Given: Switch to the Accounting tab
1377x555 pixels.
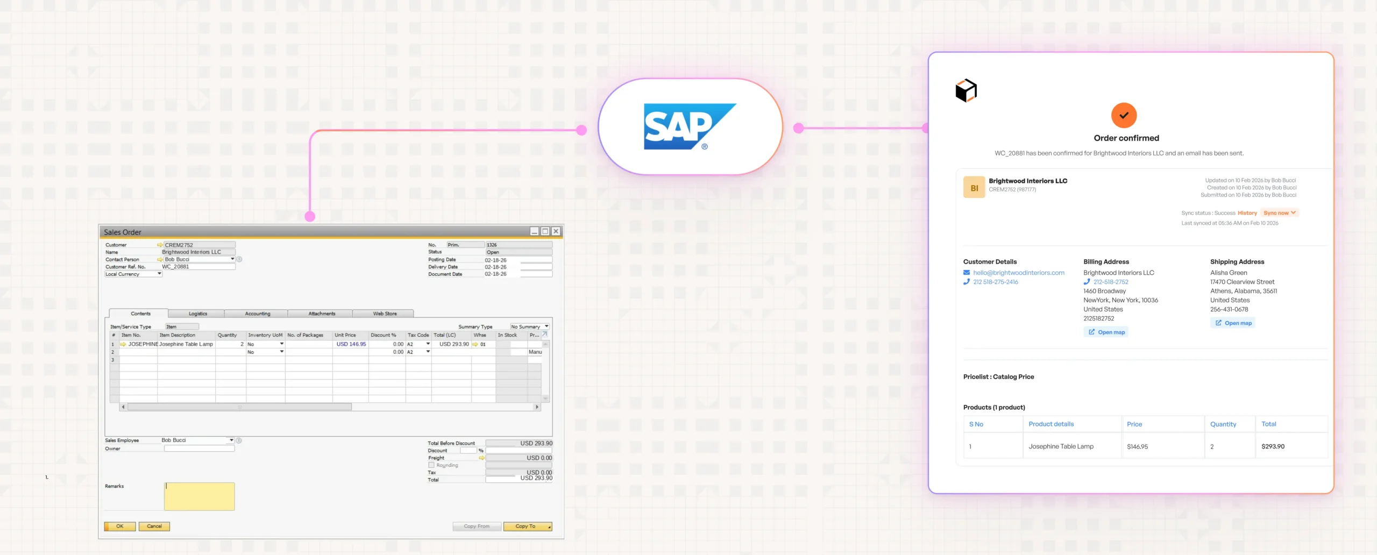Looking at the screenshot, I should 257,314.
